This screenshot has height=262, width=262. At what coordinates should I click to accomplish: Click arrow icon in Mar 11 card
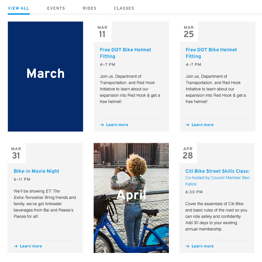(102, 125)
